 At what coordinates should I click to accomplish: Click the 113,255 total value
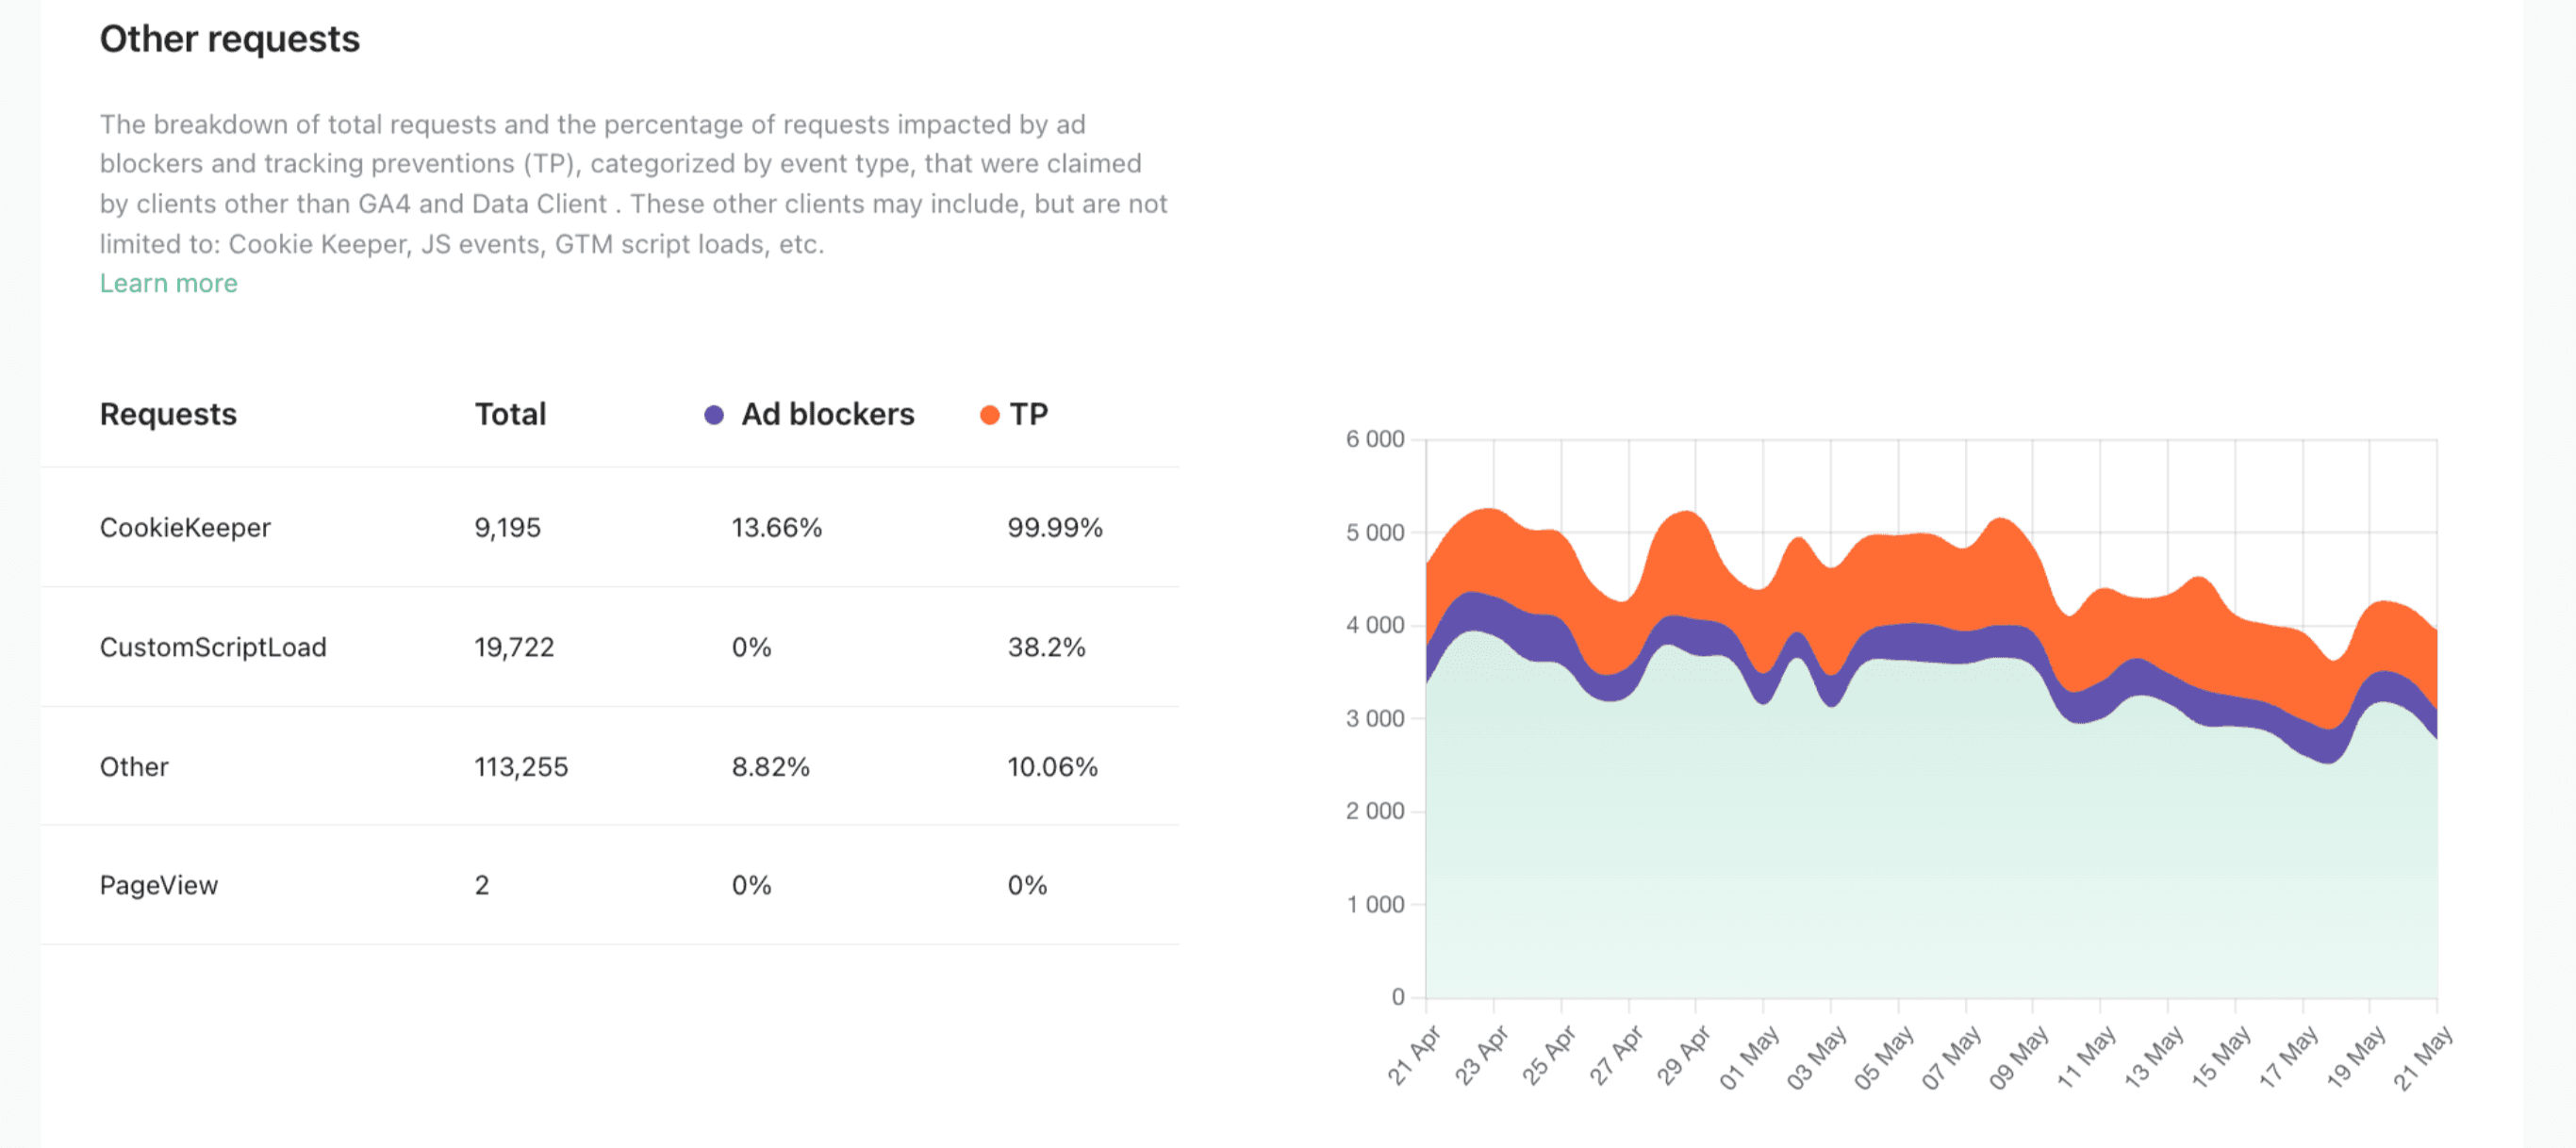tap(521, 767)
